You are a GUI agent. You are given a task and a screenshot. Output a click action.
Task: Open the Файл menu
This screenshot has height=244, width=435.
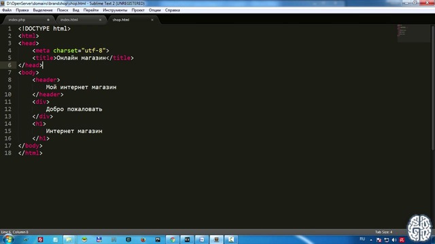click(7, 10)
